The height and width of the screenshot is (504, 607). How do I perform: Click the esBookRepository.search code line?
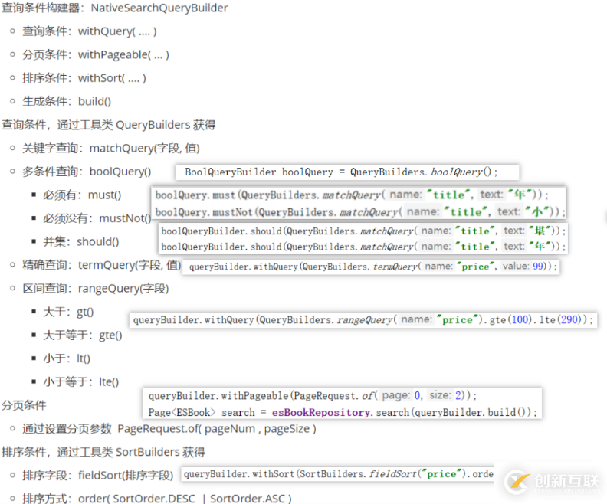[343, 412]
